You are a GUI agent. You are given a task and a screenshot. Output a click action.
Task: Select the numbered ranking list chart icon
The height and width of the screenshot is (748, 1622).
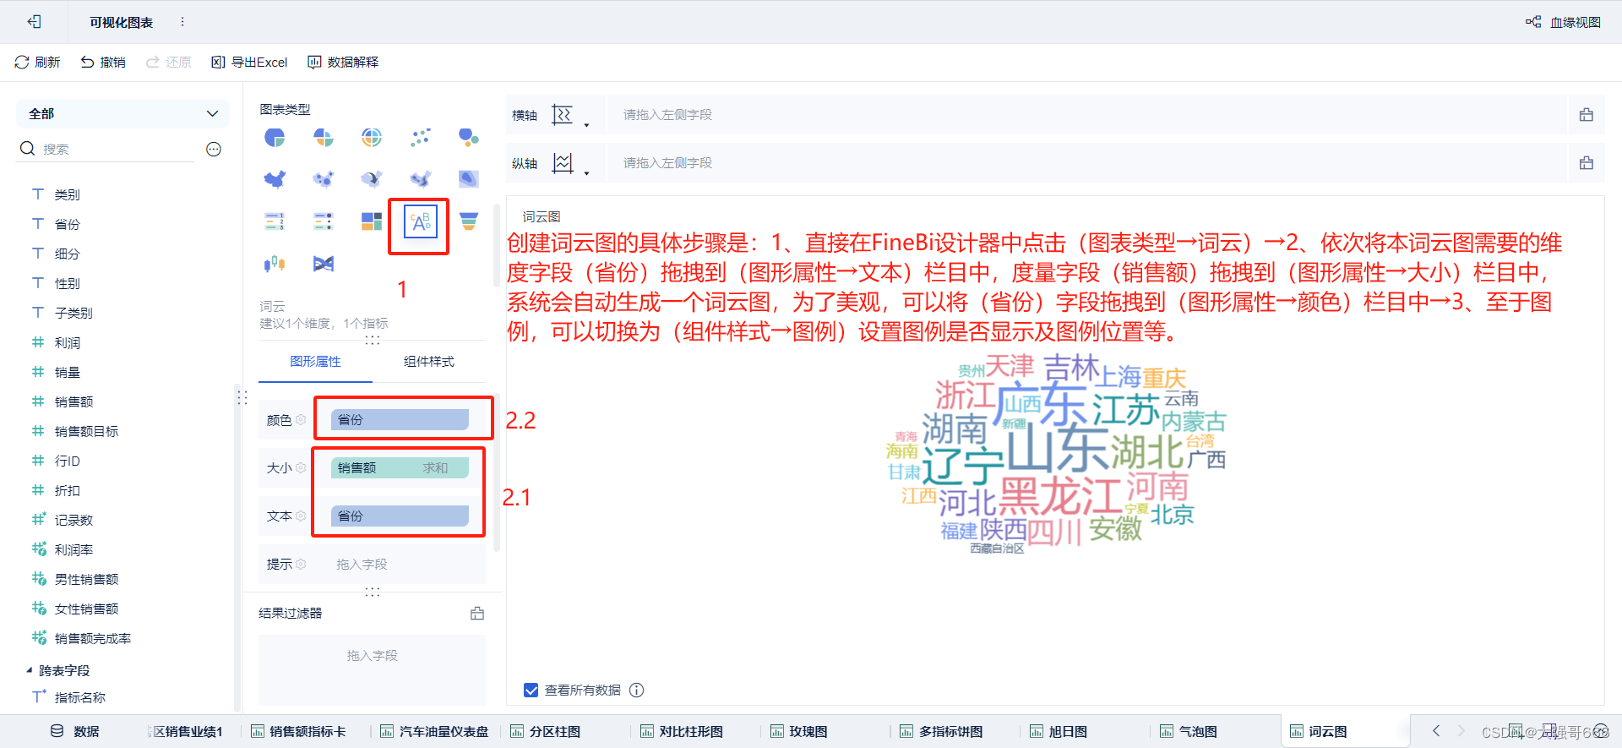coord(275,221)
